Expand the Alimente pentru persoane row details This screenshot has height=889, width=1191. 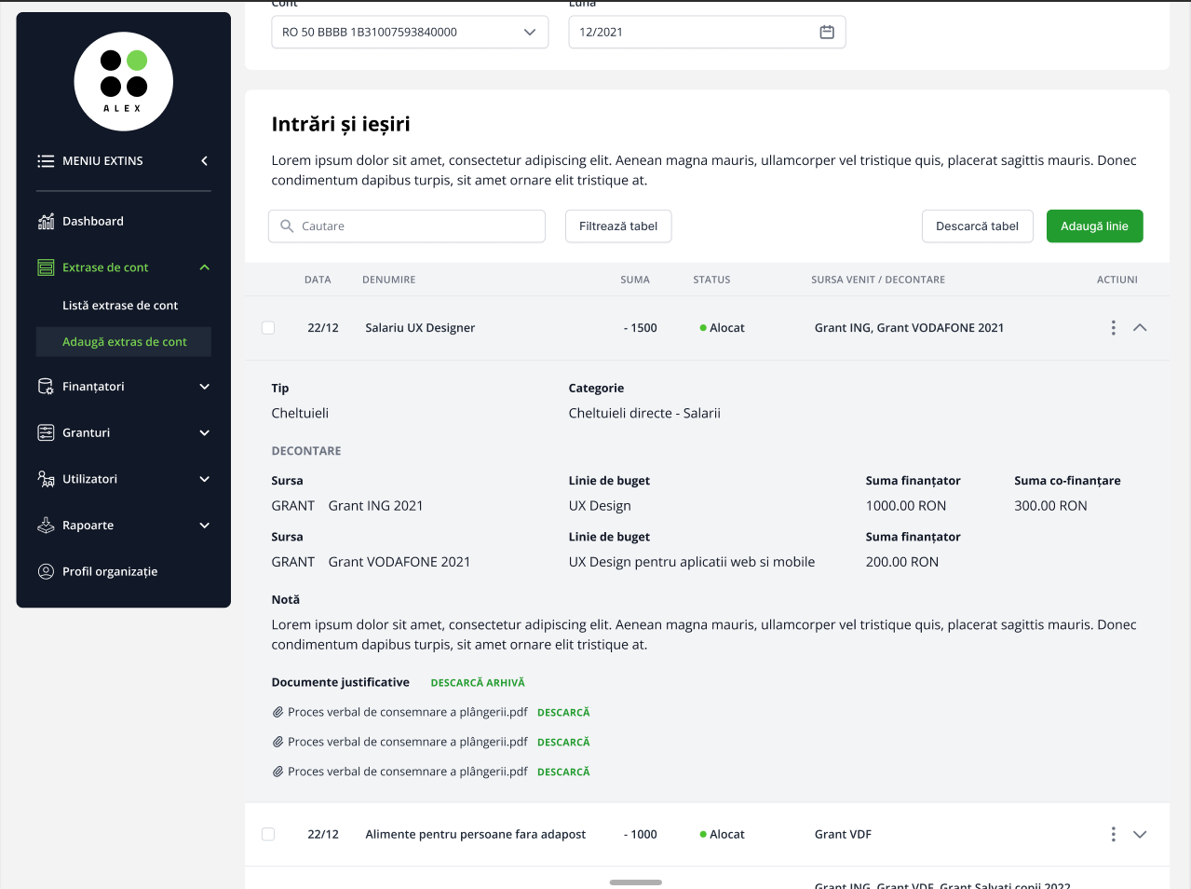click(1140, 834)
